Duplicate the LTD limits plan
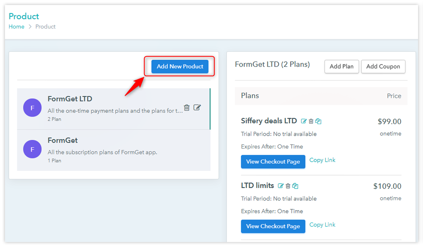 [295, 186]
